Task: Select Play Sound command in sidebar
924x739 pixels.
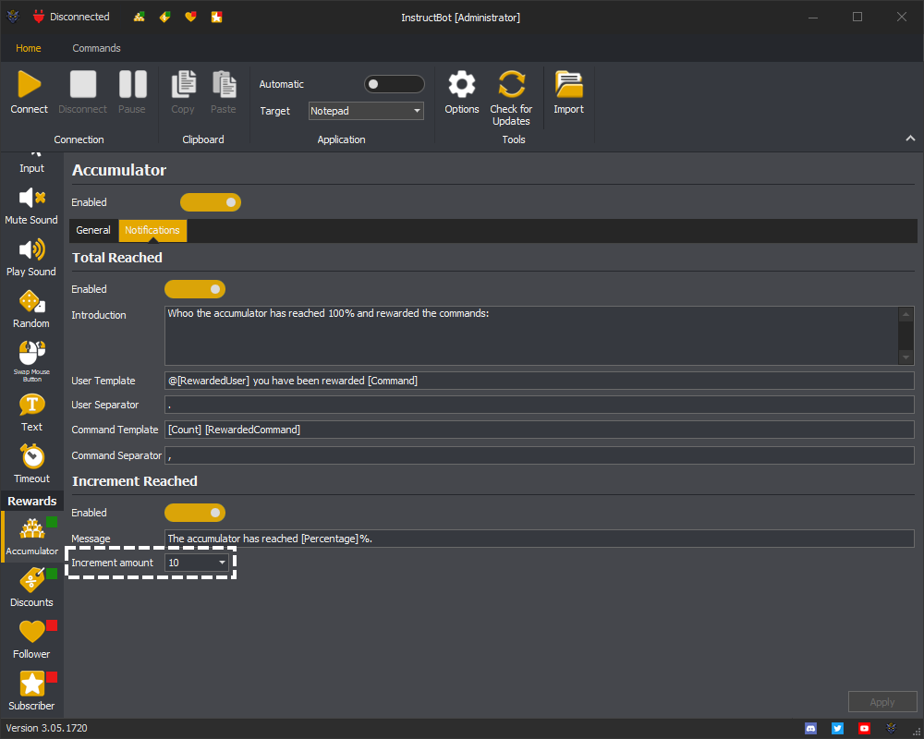Action: tap(31, 258)
